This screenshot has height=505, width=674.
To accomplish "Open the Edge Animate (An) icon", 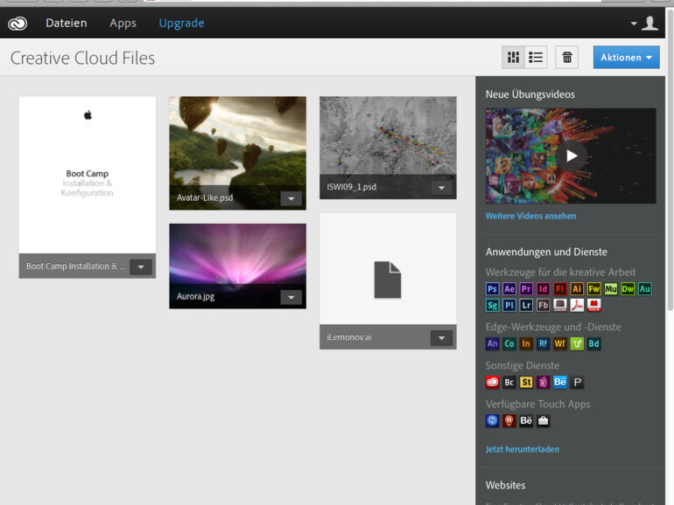I will (492, 343).
